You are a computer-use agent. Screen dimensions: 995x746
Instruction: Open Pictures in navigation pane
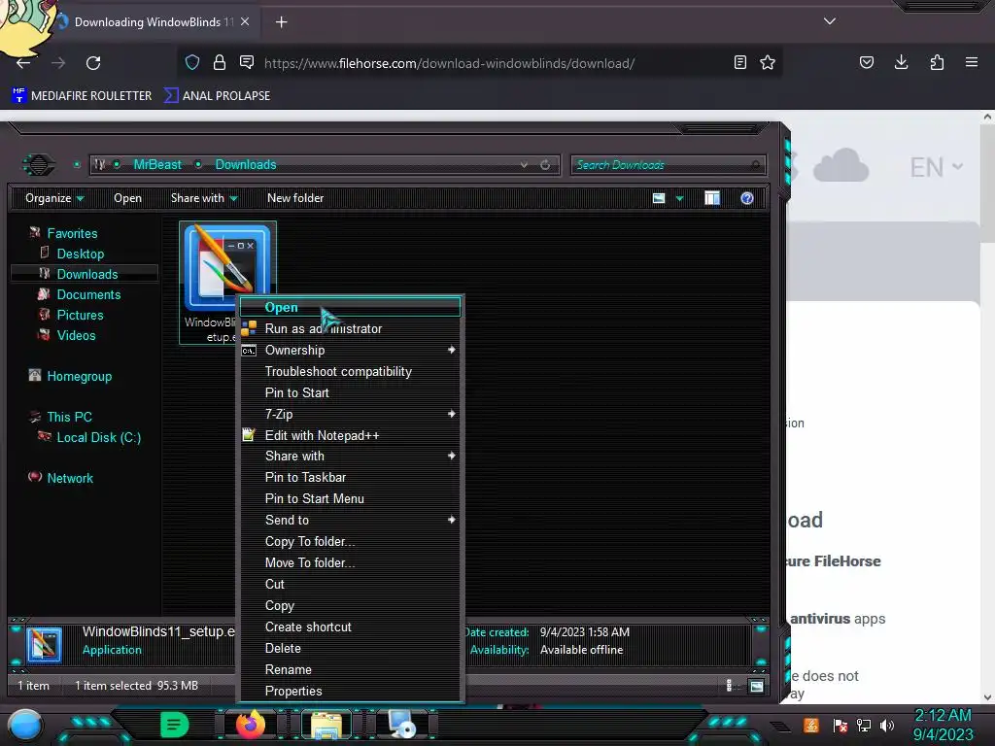80,316
